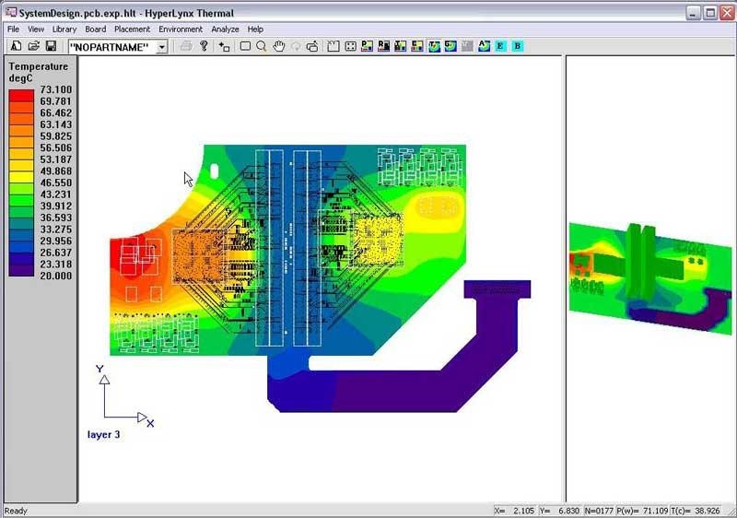Open the Placement menu

coord(132,29)
